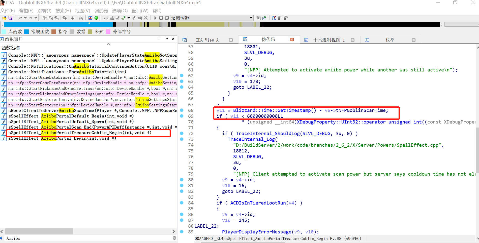The width and height of the screenshot is (479, 243).
Task: Open the dropdown beside the green plus icon
Action: click(x=129, y=18)
